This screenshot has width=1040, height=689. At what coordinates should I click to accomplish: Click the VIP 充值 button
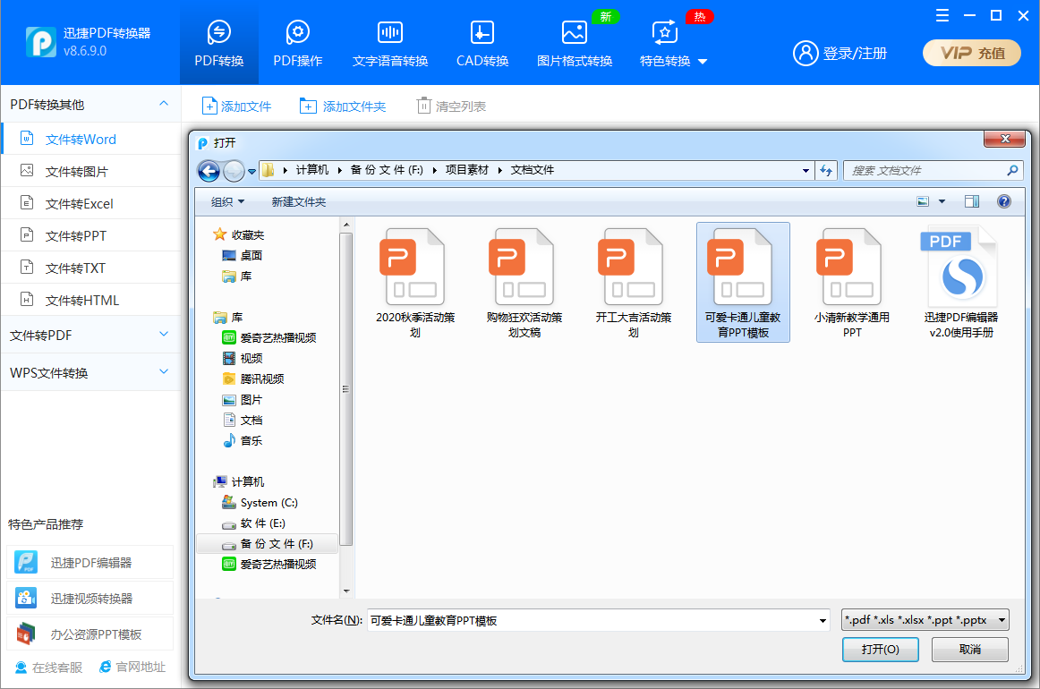(x=972, y=53)
